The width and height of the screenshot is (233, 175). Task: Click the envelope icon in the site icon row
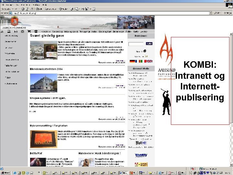[22, 31]
